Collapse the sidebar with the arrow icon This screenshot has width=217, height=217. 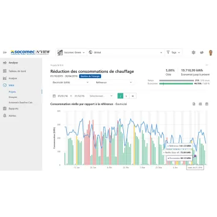point(5,52)
